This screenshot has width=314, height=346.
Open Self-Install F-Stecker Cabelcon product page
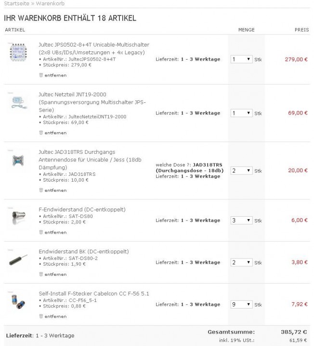click(87, 293)
